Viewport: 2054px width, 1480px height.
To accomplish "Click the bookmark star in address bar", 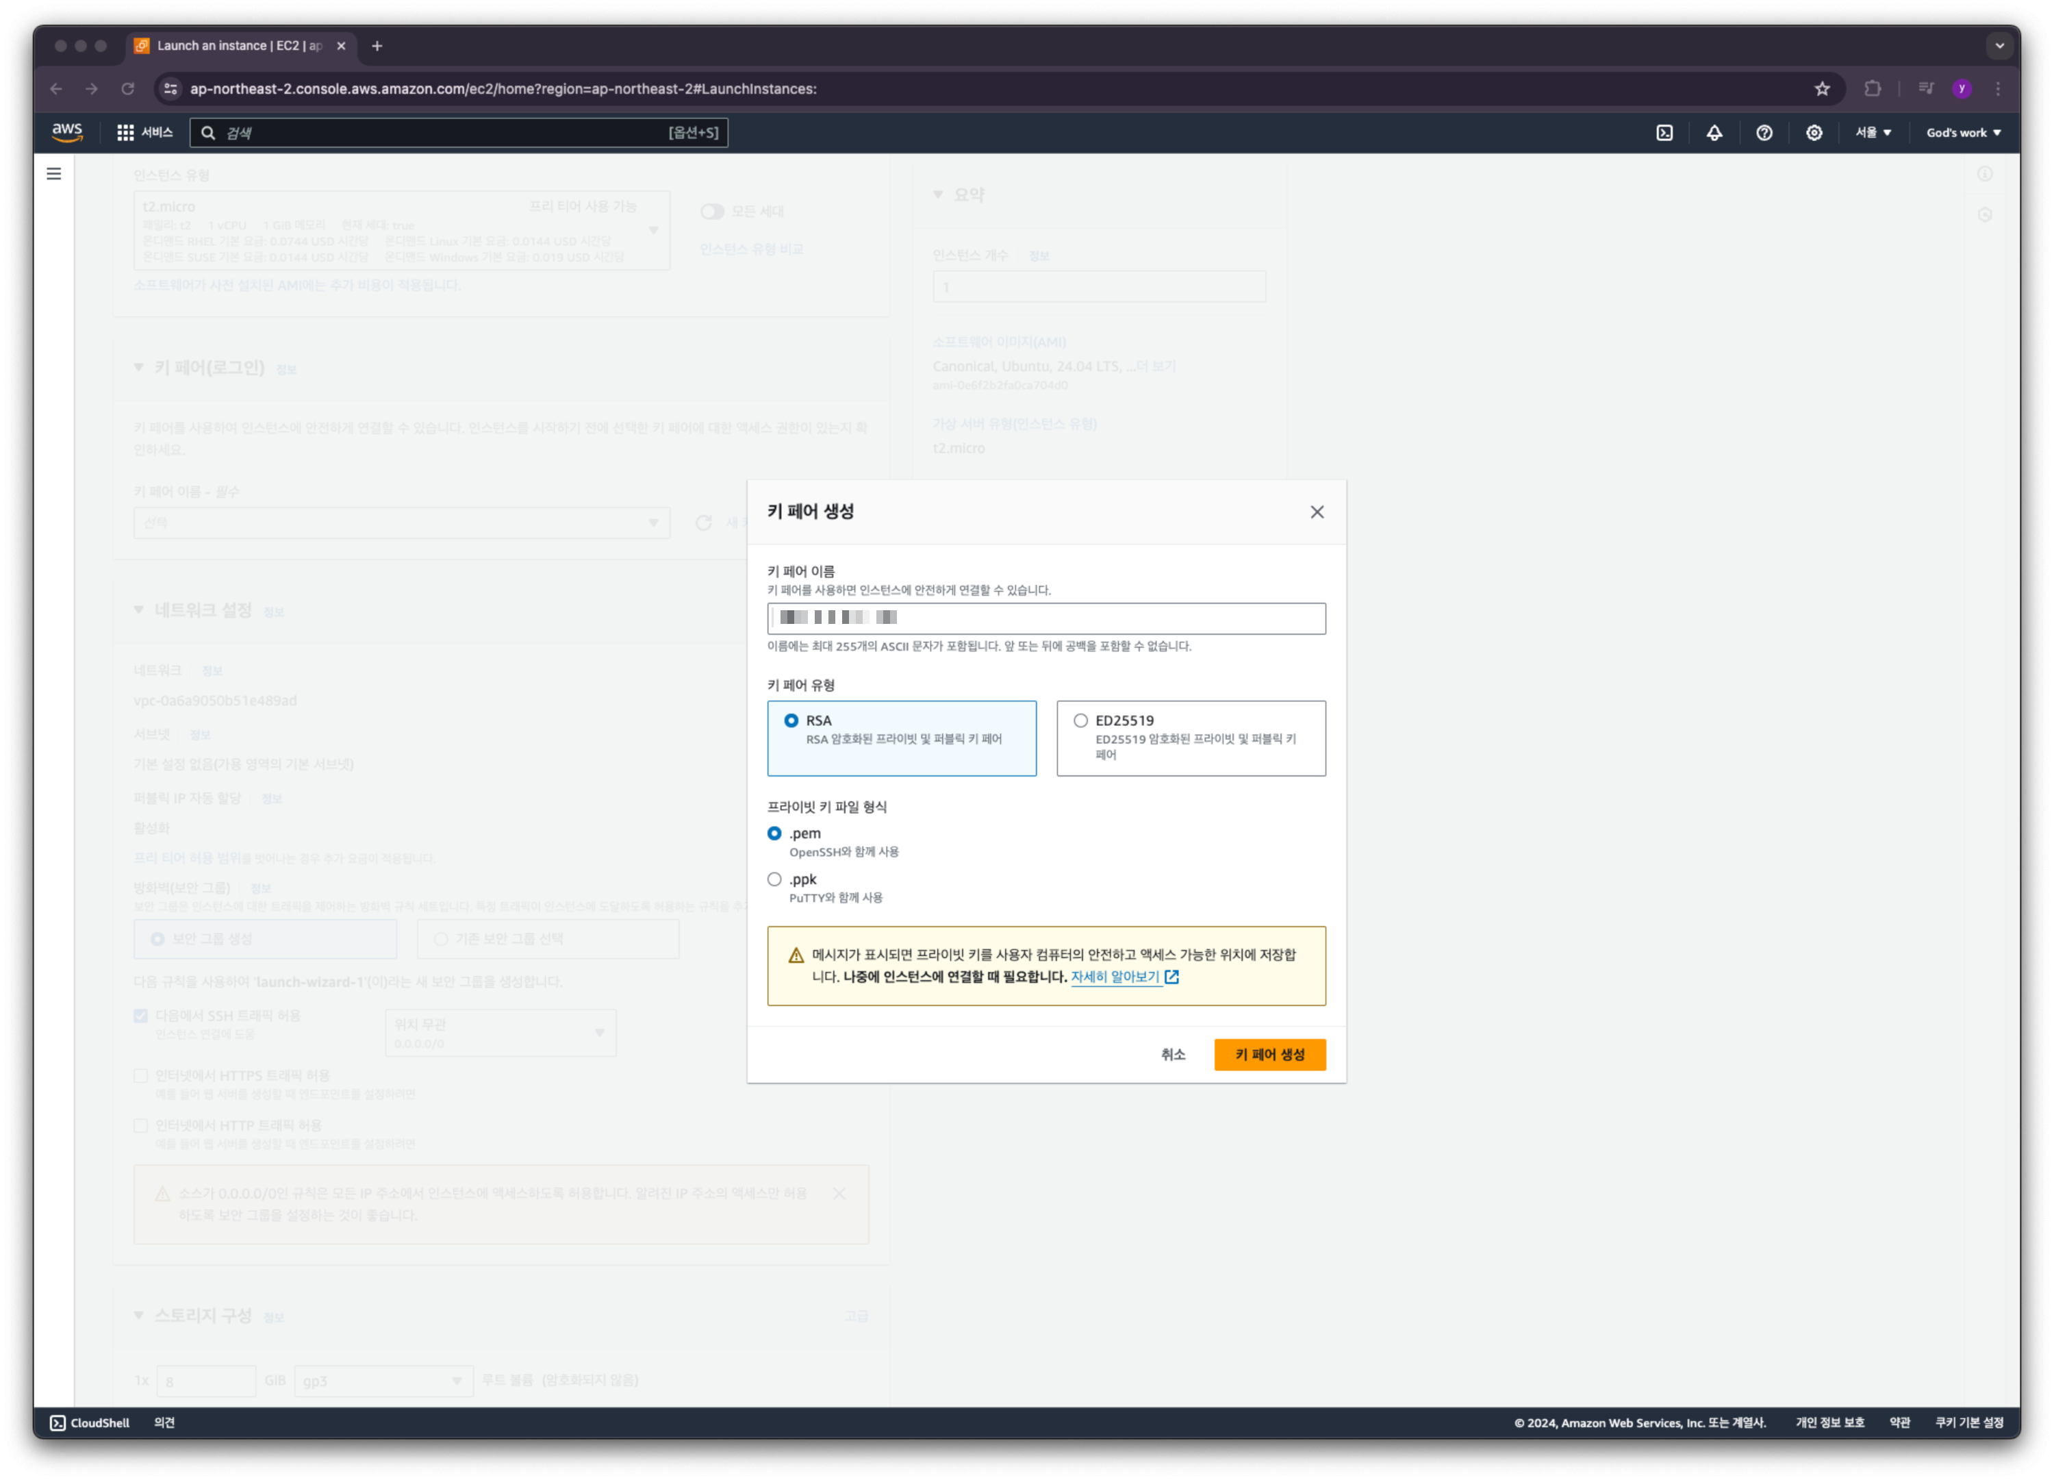I will click(x=1822, y=89).
